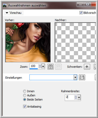Open the Zoom value dropdown arrow
The image size is (98, 118).
click(x=43, y=66)
